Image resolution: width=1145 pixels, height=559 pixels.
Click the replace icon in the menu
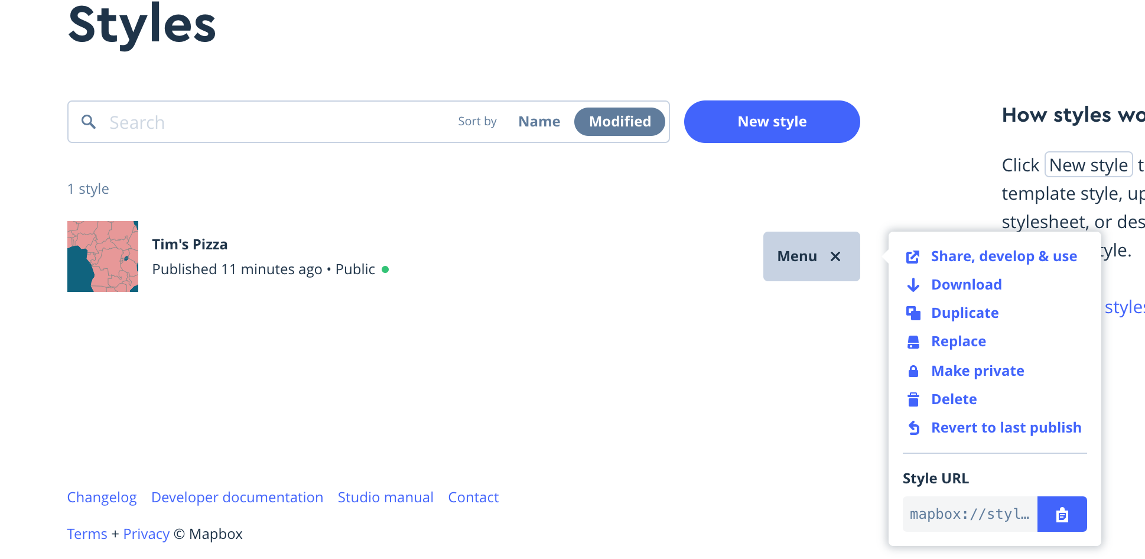click(x=913, y=342)
